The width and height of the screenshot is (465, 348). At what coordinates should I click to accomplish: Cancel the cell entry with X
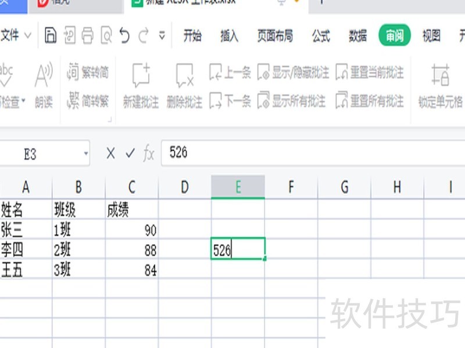point(110,153)
